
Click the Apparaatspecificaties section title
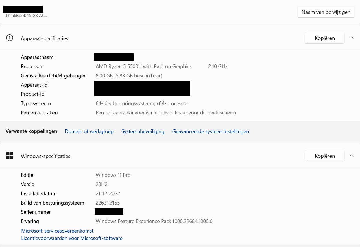pyautogui.click(x=45, y=38)
